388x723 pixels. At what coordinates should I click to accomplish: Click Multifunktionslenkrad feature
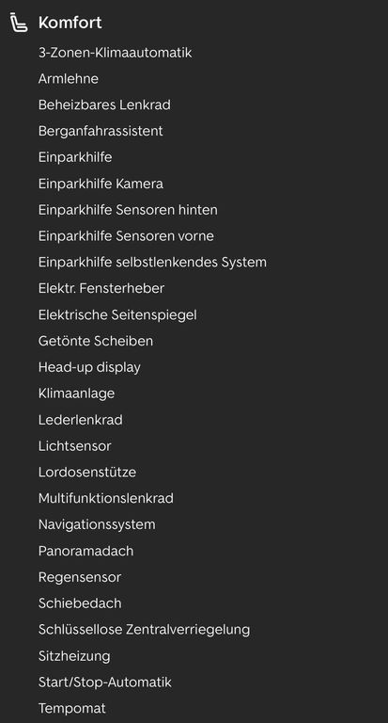coord(106,498)
